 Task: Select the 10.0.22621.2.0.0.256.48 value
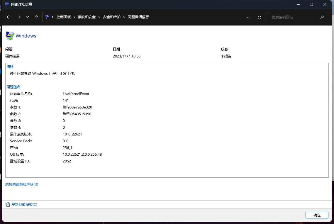pos(82,155)
